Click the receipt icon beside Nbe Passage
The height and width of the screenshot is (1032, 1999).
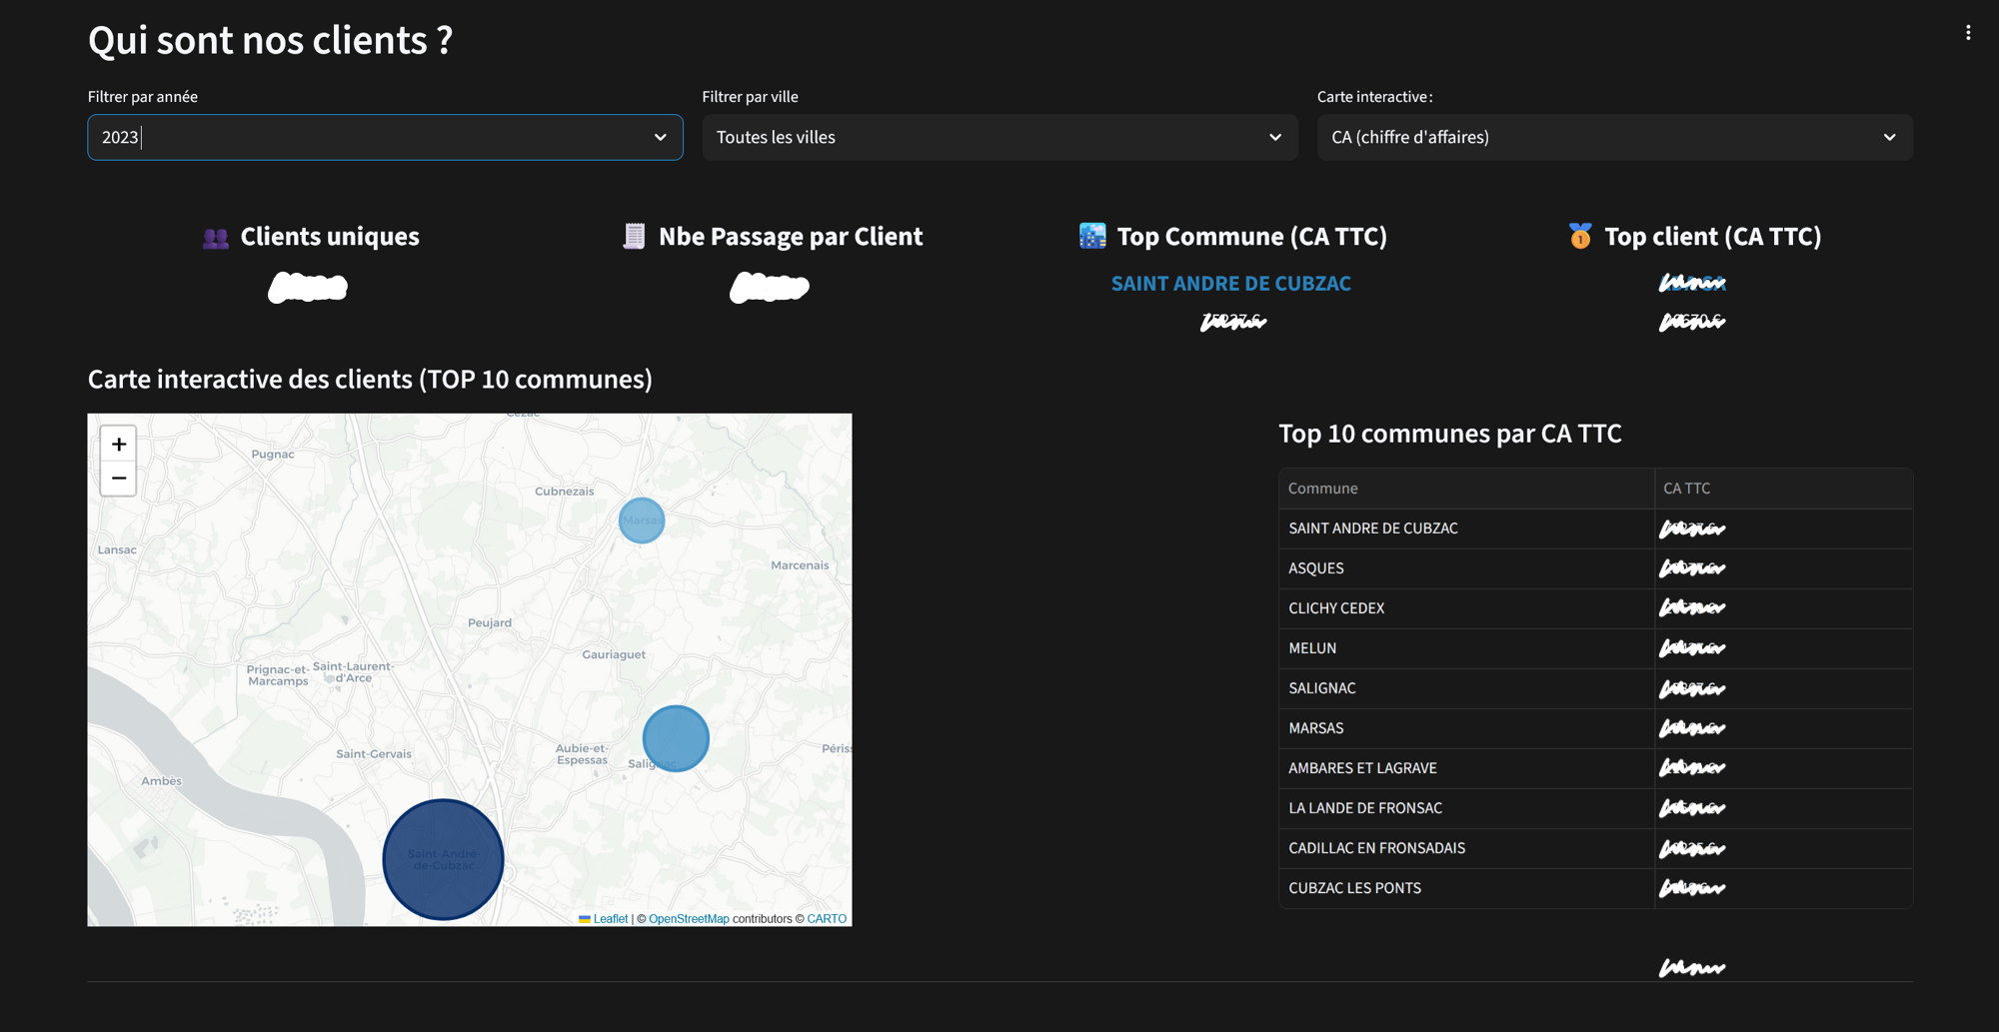[634, 237]
